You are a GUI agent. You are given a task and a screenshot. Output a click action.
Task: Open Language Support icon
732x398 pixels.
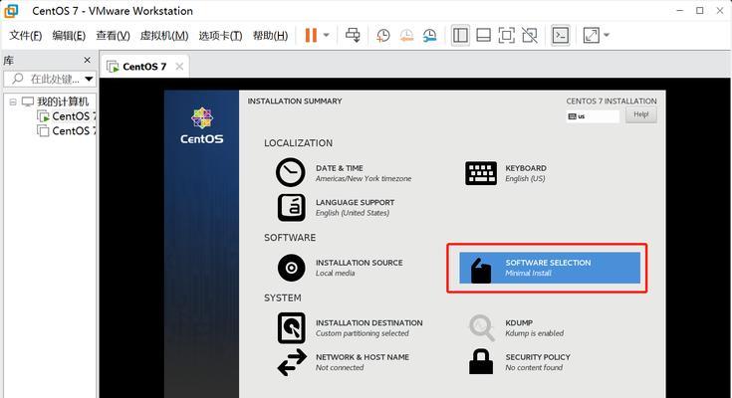pos(292,207)
